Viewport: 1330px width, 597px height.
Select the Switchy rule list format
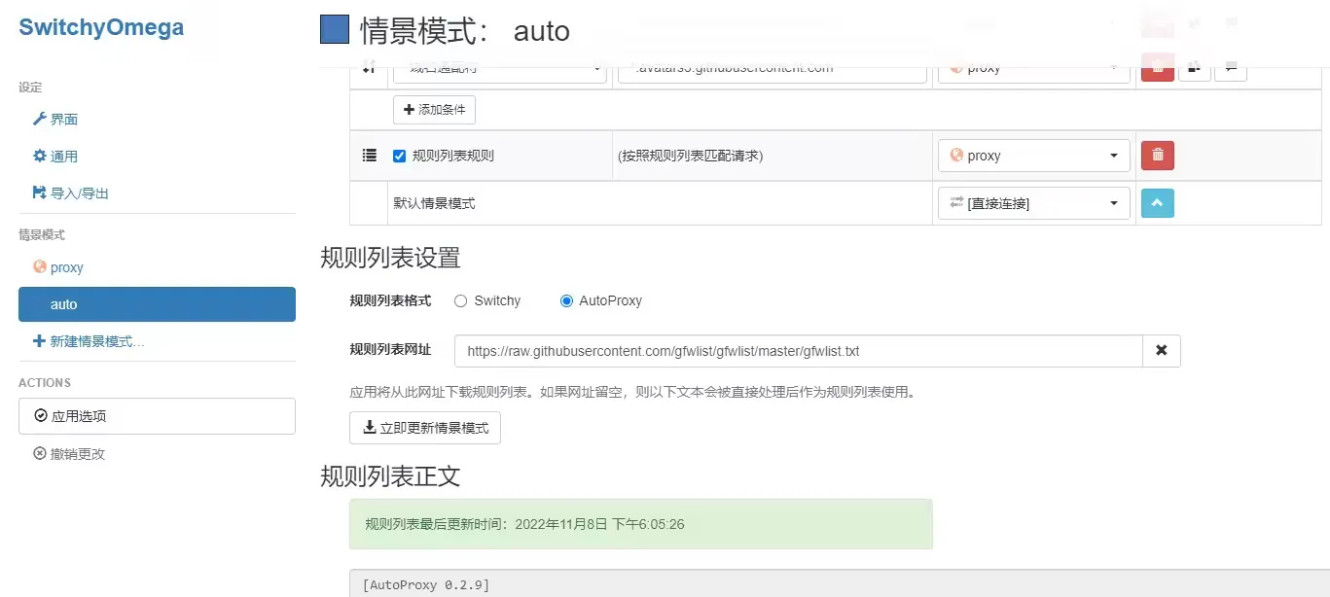(461, 301)
